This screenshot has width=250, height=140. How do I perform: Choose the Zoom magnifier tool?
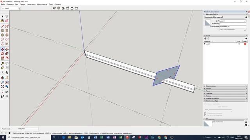pos(2,82)
